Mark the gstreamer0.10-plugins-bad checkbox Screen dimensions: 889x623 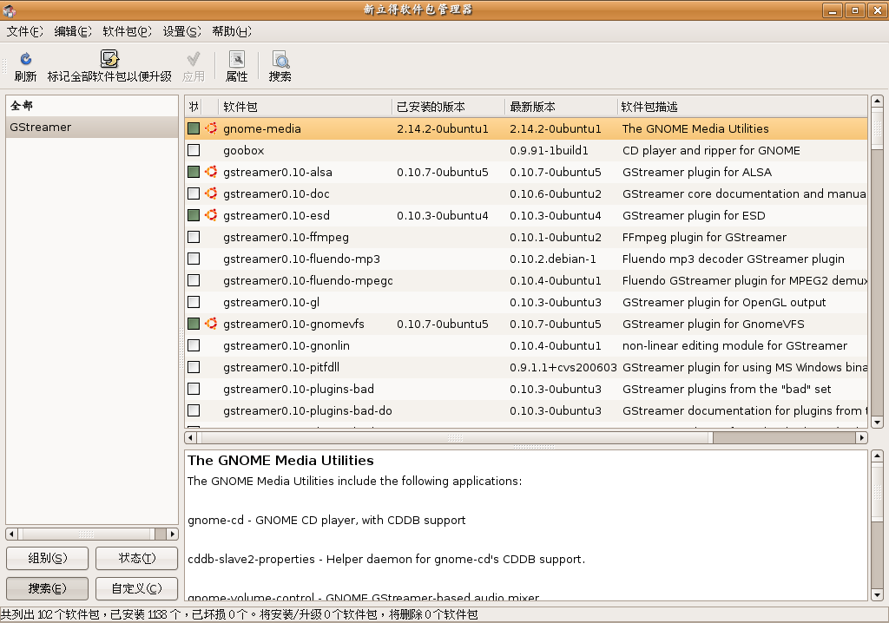pyautogui.click(x=194, y=389)
